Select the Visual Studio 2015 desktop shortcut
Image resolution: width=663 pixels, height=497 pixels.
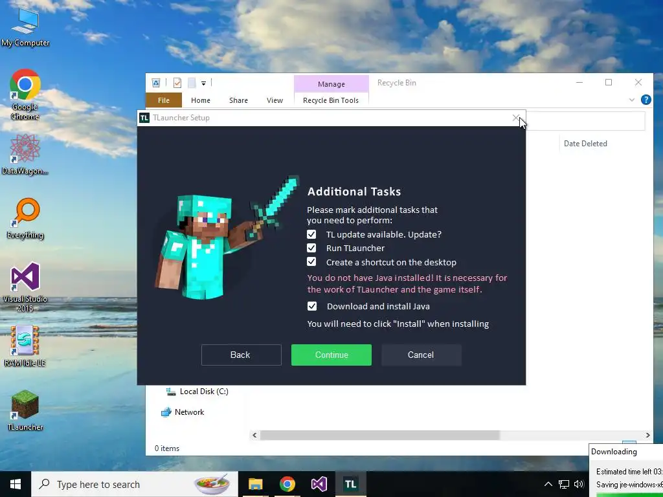[x=25, y=287]
